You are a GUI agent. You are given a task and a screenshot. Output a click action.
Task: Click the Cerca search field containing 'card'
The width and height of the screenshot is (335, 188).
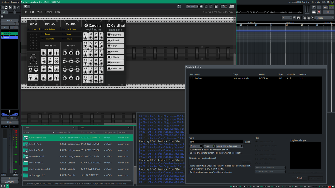pyautogui.click(x=216, y=142)
